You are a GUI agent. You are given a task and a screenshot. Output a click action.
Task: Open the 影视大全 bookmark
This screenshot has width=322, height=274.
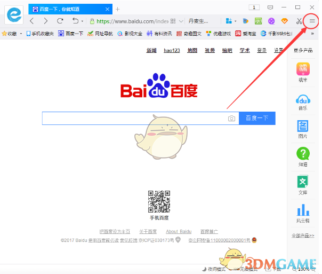tap(130, 34)
